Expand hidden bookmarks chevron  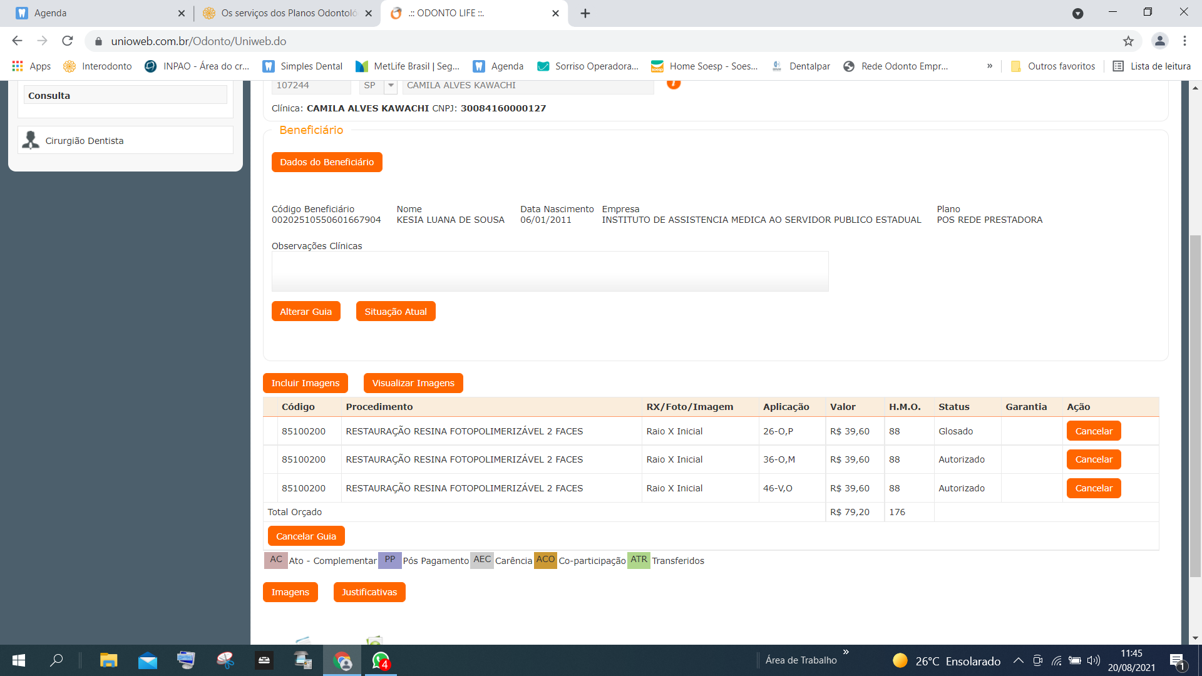[989, 66]
